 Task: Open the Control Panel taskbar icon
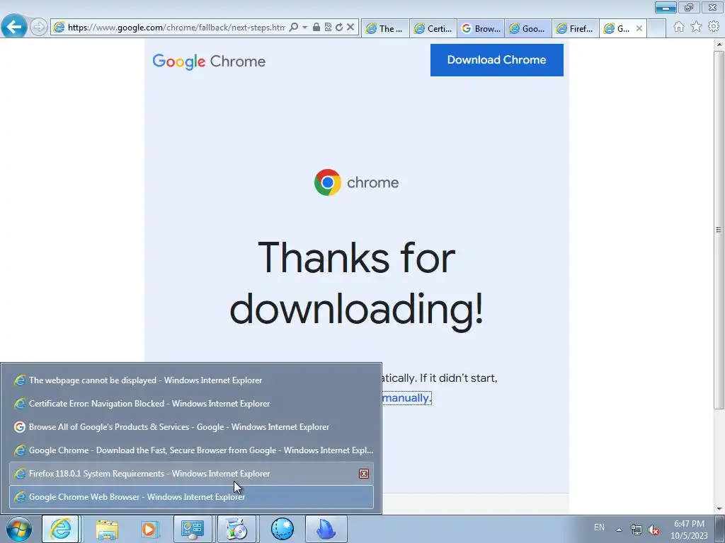[193, 529]
